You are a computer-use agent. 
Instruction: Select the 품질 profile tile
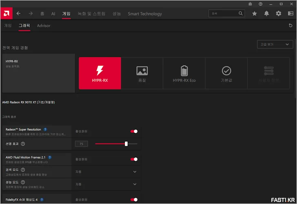tap(142, 73)
